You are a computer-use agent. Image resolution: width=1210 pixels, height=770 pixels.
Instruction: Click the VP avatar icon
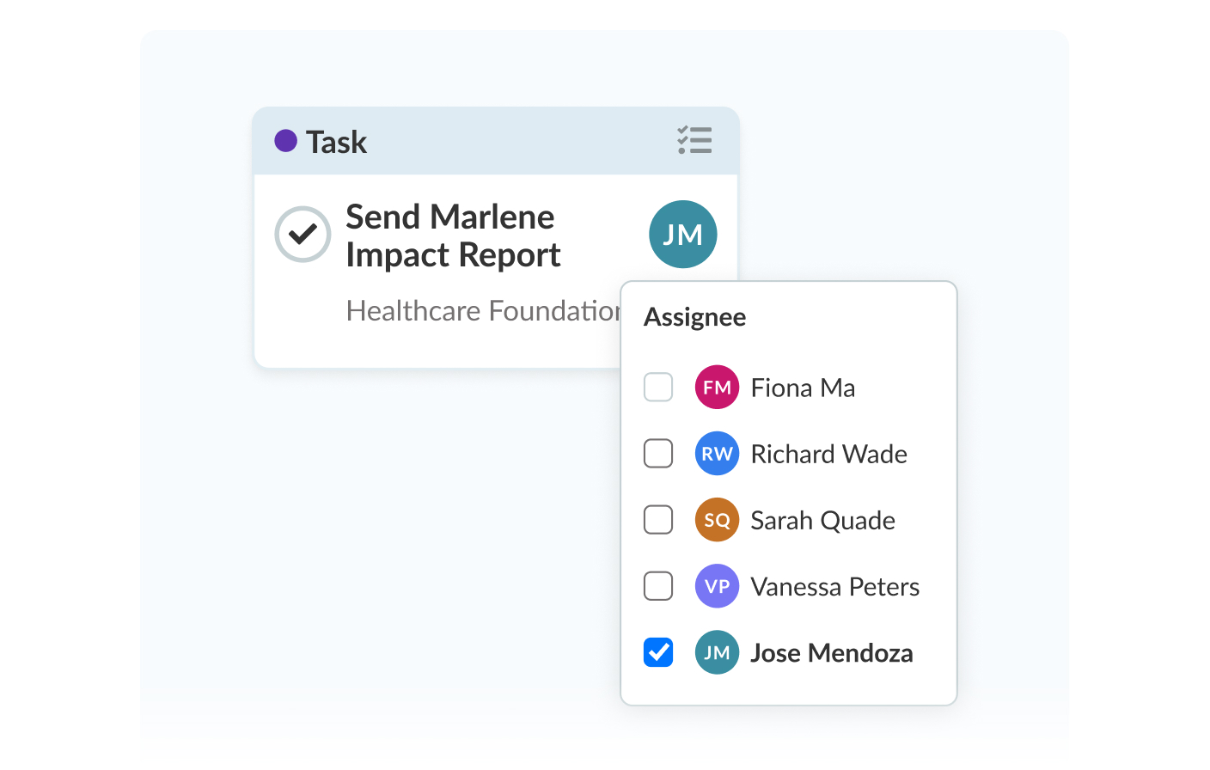point(717,585)
